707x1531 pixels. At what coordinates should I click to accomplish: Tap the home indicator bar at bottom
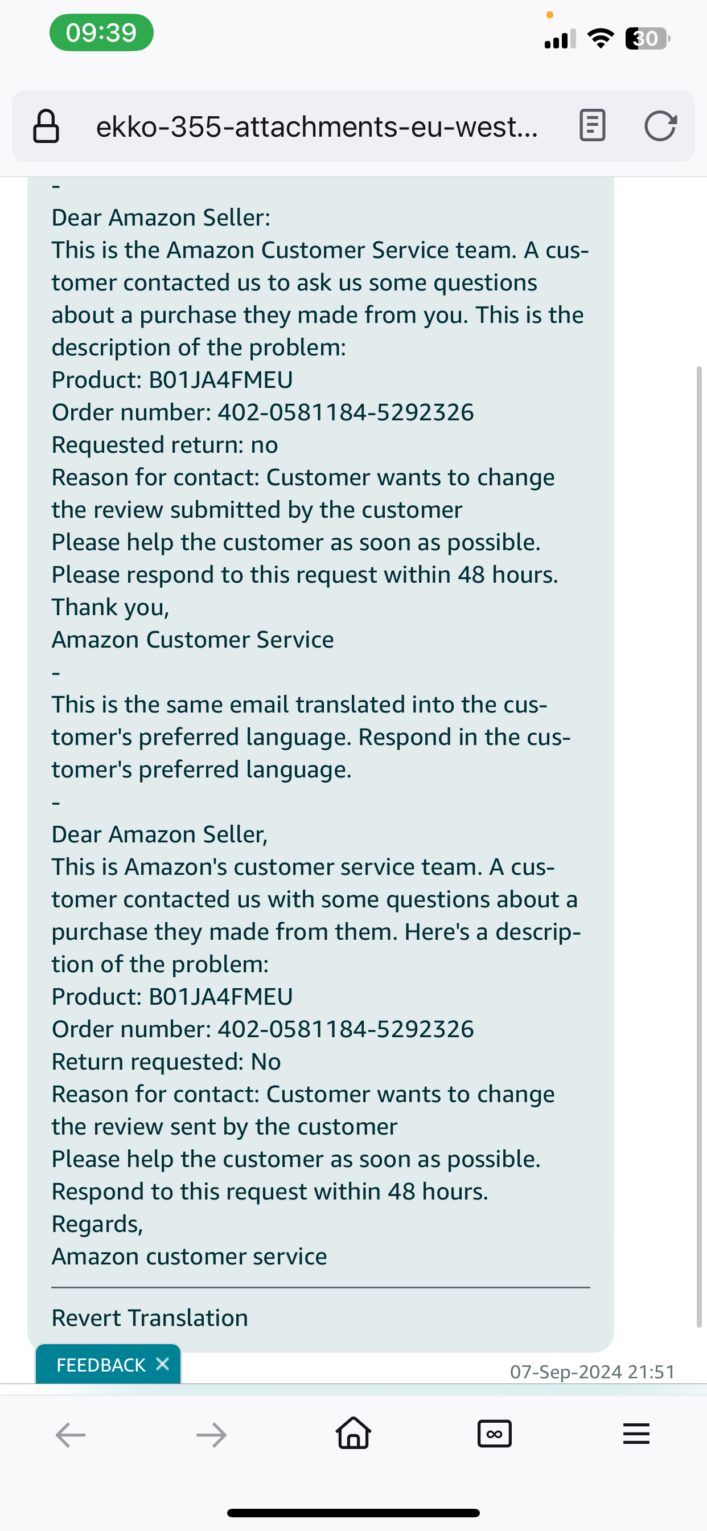(x=353, y=1513)
